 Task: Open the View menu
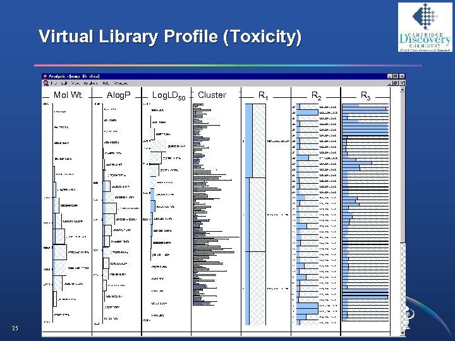[x=75, y=83]
